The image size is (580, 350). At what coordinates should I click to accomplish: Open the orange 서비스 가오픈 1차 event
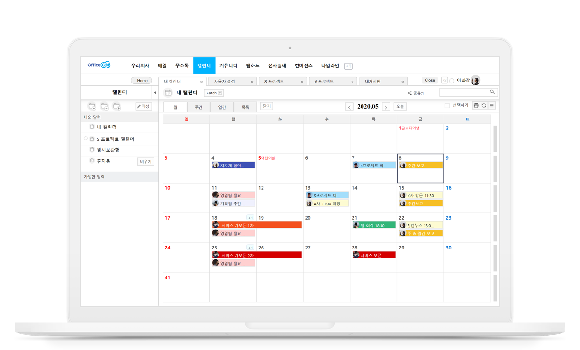257,225
